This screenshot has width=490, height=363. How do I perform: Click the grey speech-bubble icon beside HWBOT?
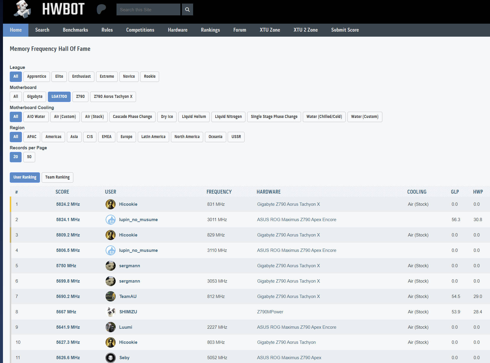pyautogui.click(x=101, y=9)
